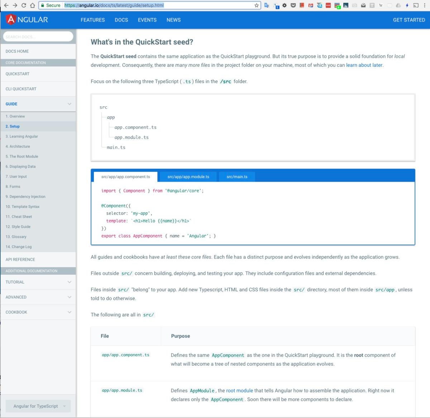Click the Wikipedia W extension icon
This screenshot has width=430, height=418.
pos(381,5)
